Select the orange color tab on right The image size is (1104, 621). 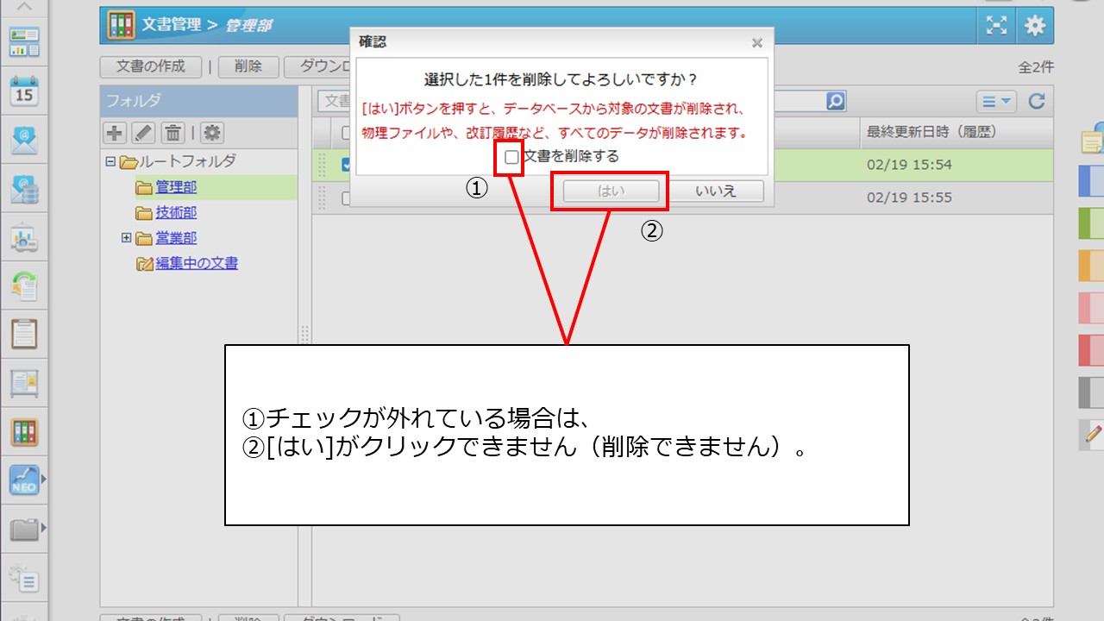[1091, 266]
